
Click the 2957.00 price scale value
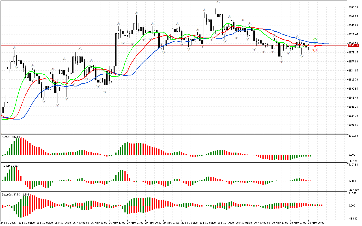point(354,62)
